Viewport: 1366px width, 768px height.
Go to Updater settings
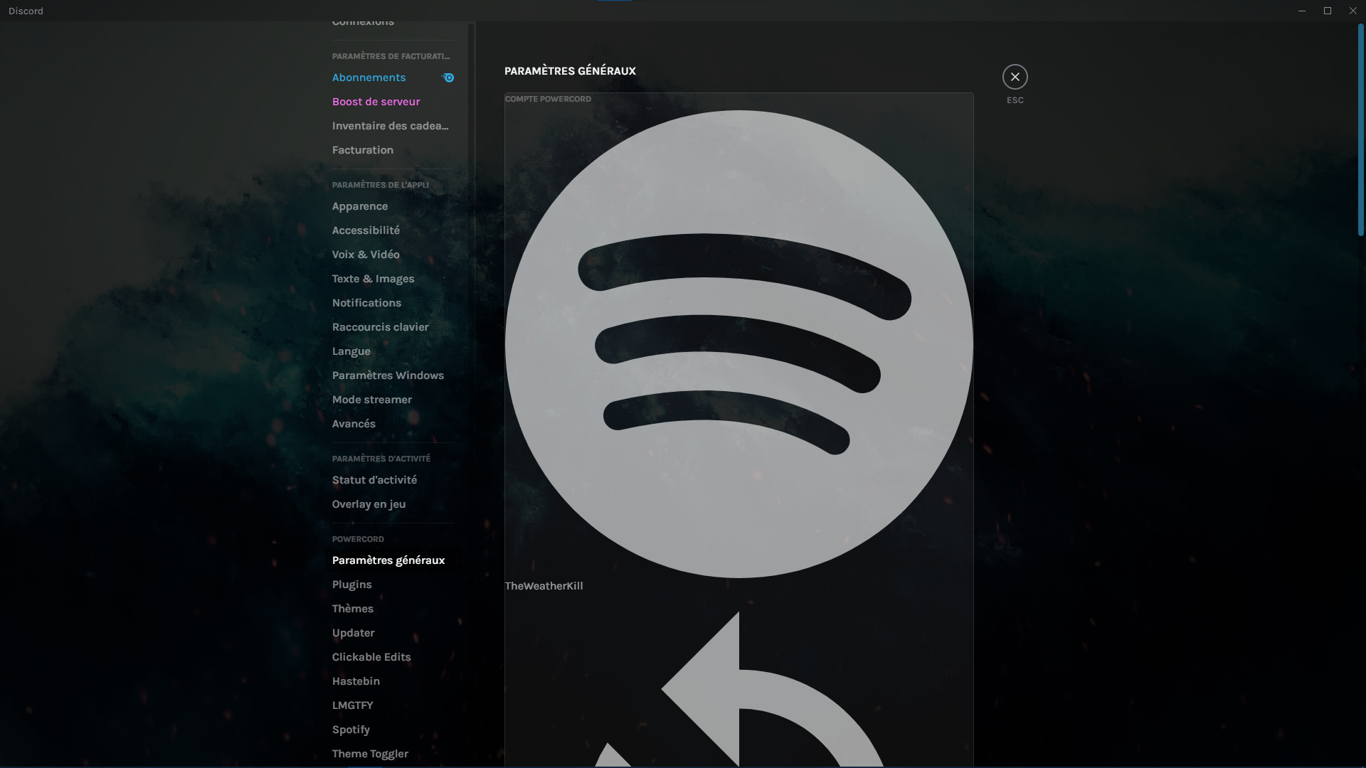tap(393, 633)
